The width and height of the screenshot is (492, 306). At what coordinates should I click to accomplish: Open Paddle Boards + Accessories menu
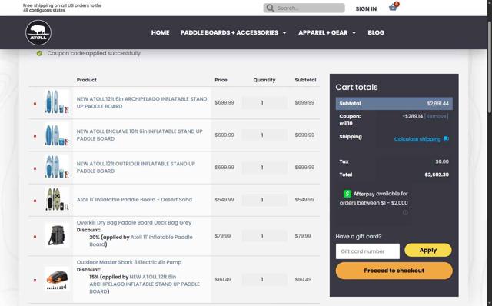229,32
